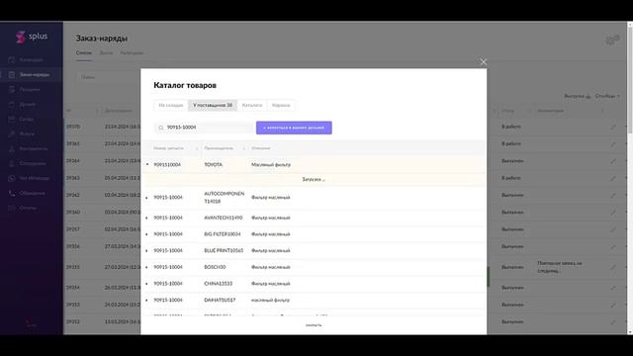Expand the TOYOTA 9091510004 row
The image size is (633, 356).
tap(147, 165)
